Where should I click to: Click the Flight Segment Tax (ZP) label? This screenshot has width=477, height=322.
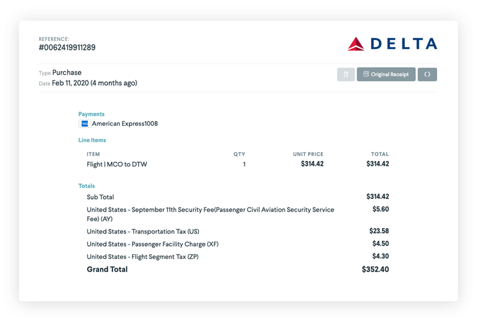(x=143, y=257)
